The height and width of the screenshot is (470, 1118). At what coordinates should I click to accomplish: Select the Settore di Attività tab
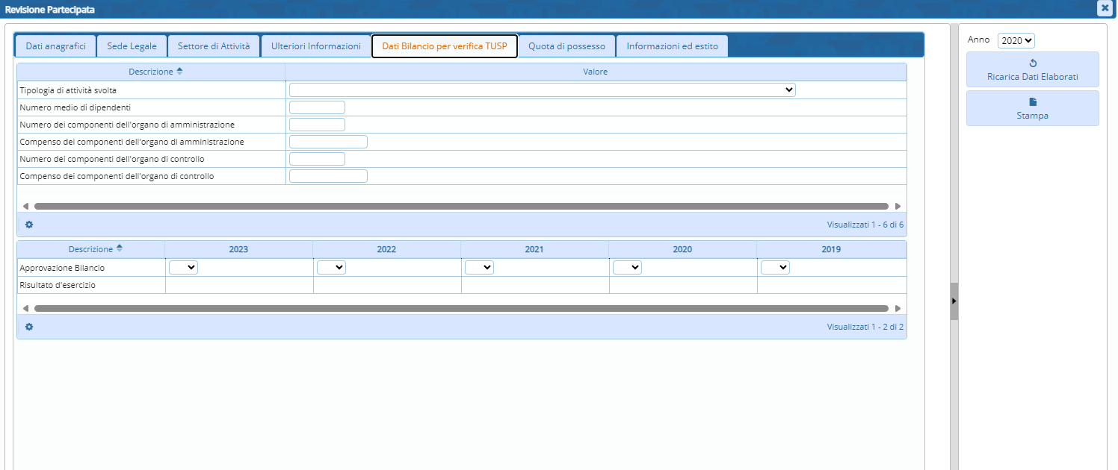213,46
